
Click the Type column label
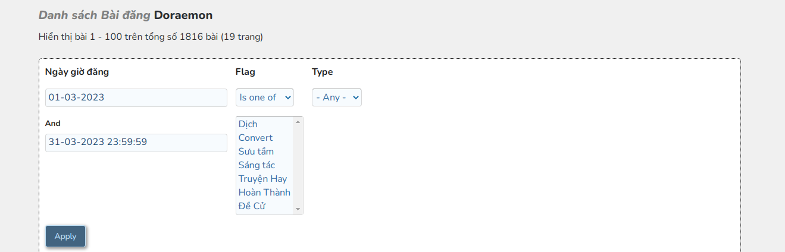click(x=323, y=72)
